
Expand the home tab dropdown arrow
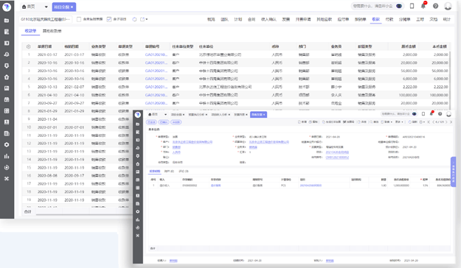[x=46, y=7]
